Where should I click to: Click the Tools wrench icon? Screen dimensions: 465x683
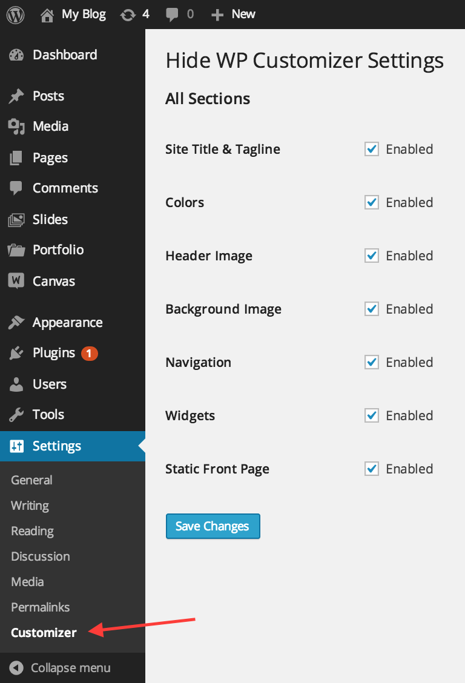pos(16,415)
